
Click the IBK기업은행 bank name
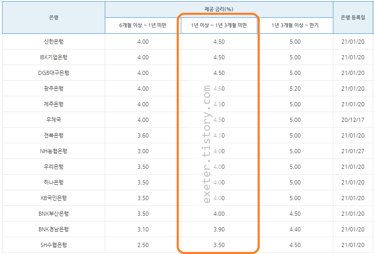(x=54, y=57)
